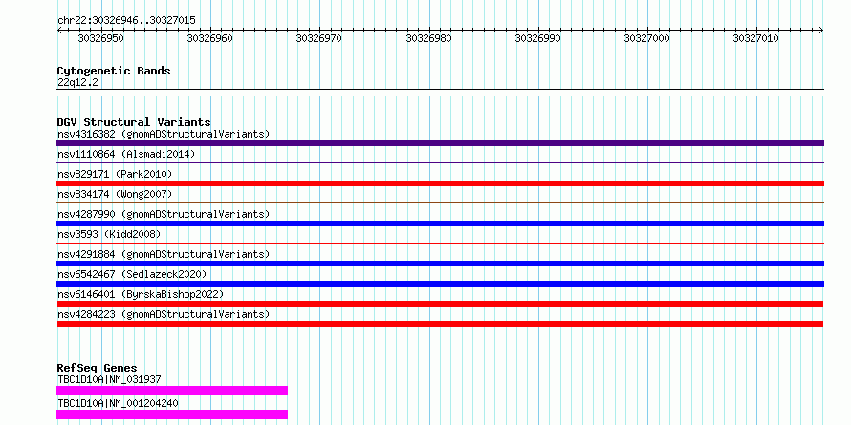Open variant nsv829171 (Park2010) label
The height and width of the screenshot is (425, 851).
115,174
